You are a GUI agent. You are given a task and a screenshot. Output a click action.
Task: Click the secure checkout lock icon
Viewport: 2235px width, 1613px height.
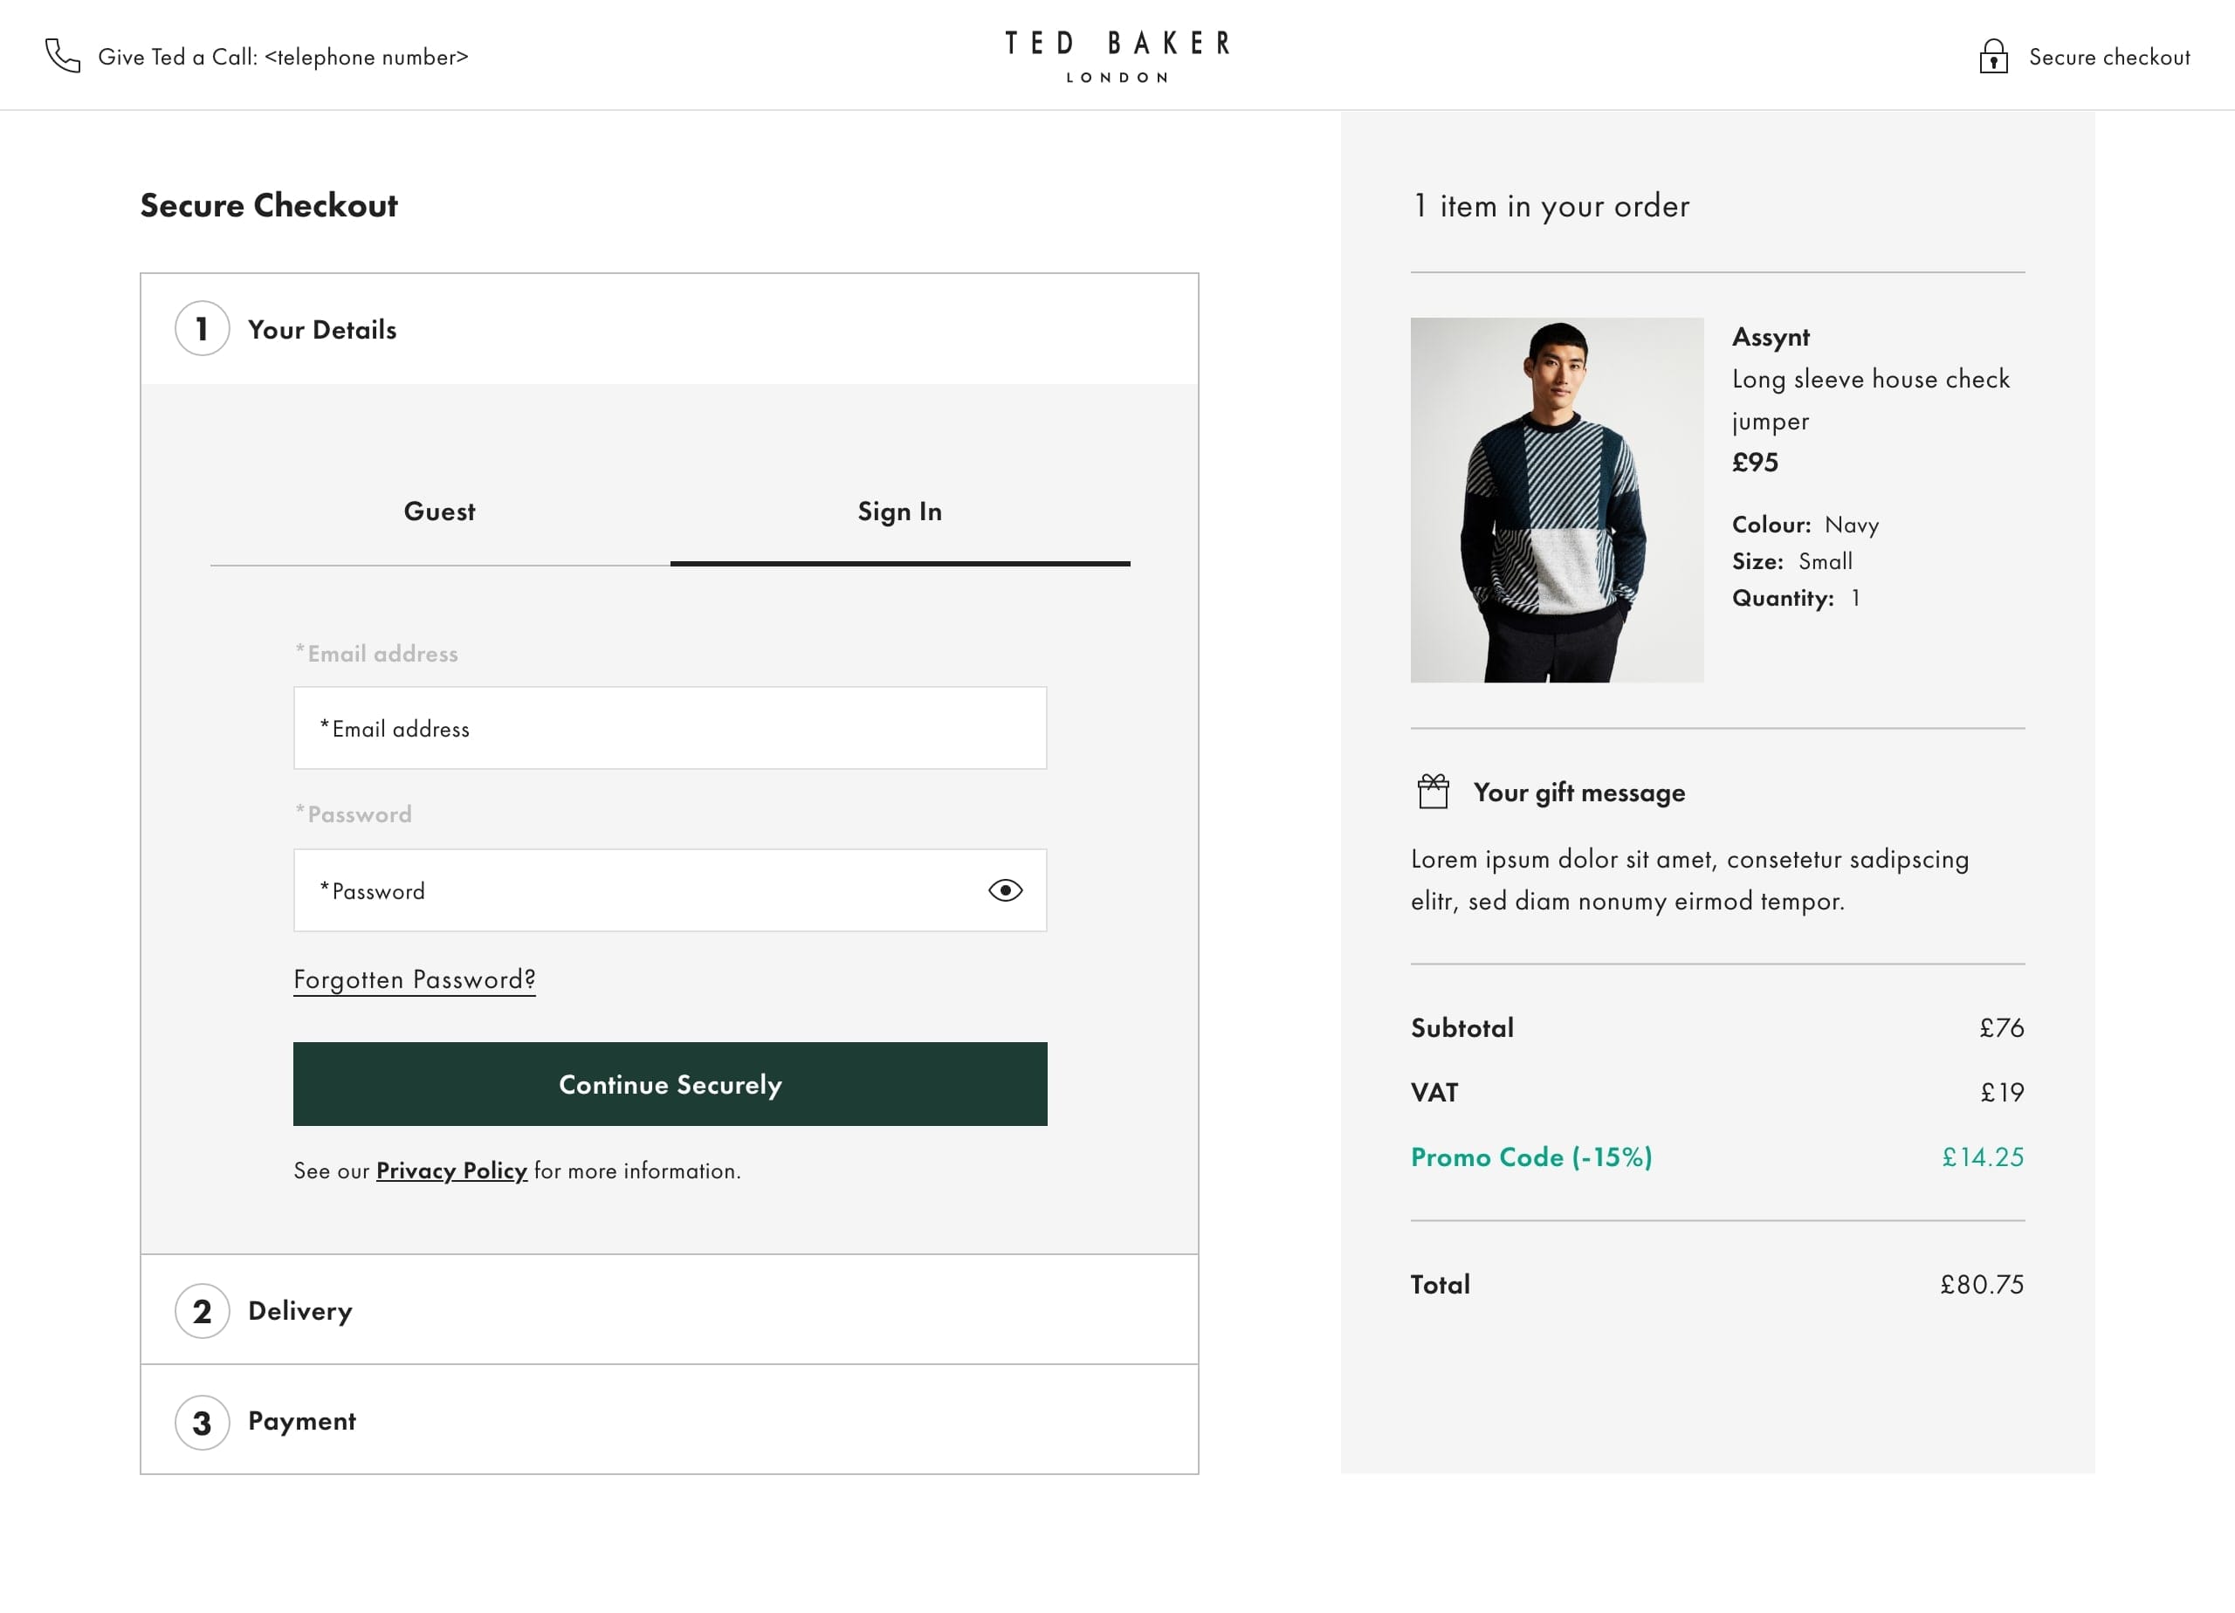tap(1994, 58)
